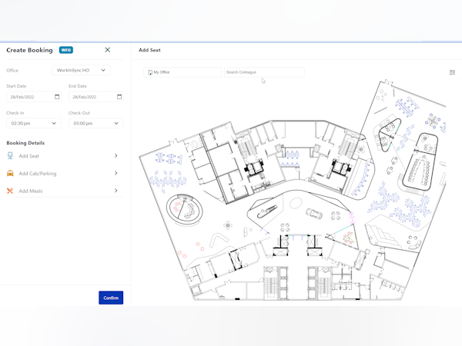
Task: Click the Add Cab/Parking taxi icon
Action: (x=10, y=173)
